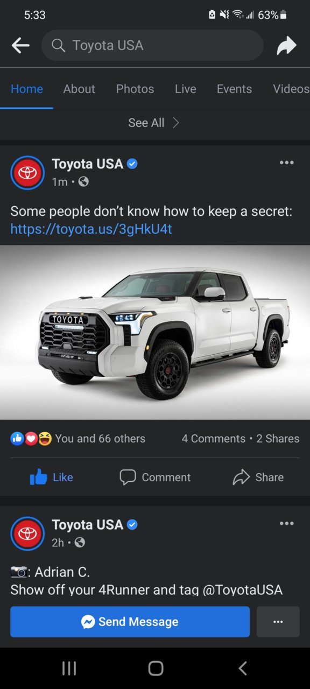Tap Toyota USA profile logo on the first post
The height and width of the screenshot is (689, 310).
pos(27,173)
